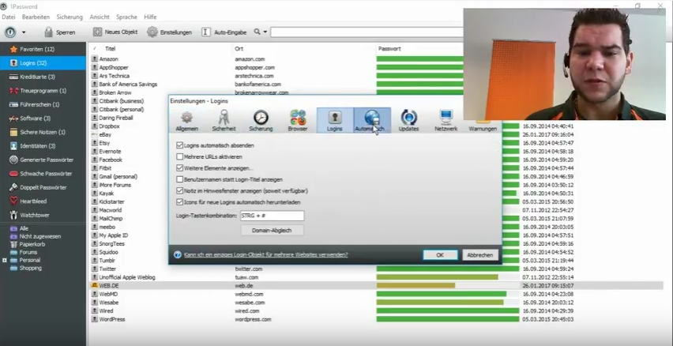Uncheck Logins automatisch absenden

pos(180,146)
